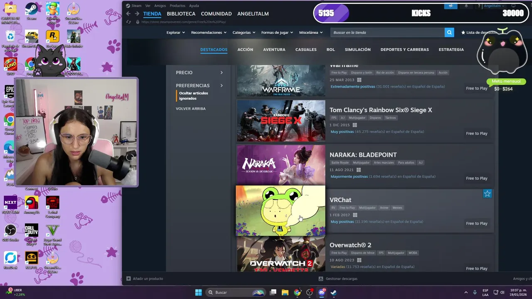This screenshot has height=299, width=532.
Task: Go forward with the Steam forward arrow
Action: pyautogui.click(x=137, y=14)
